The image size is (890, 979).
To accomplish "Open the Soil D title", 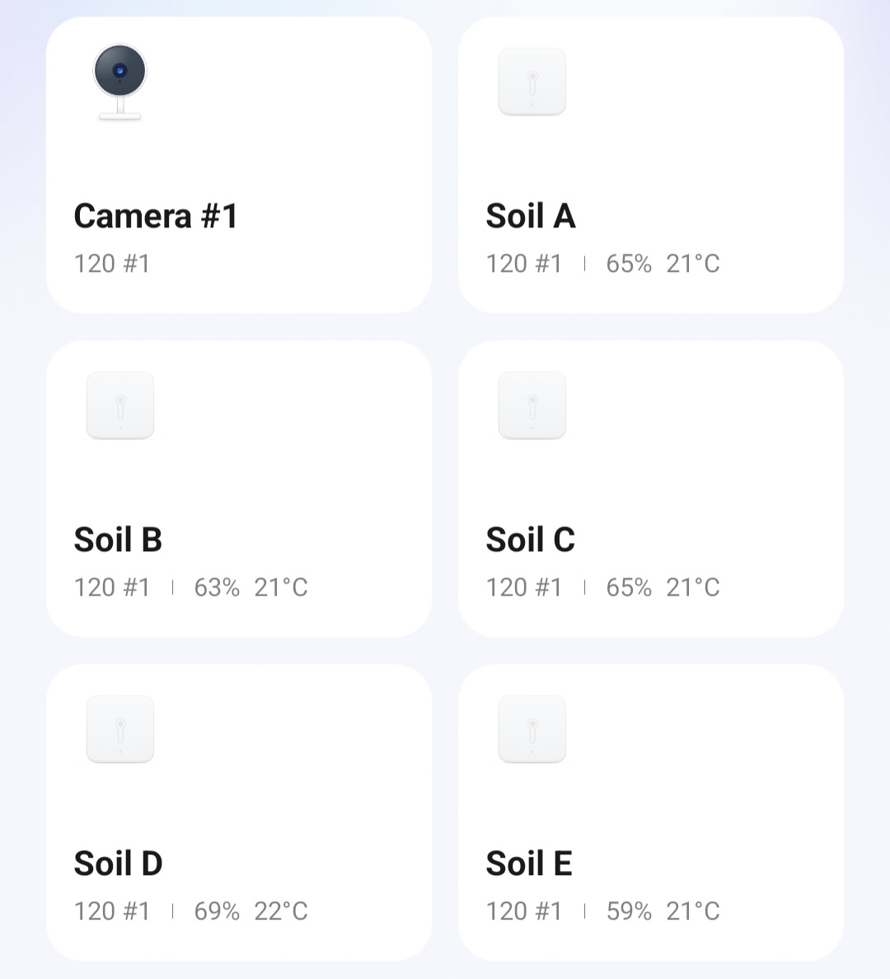I will point(118,864).
